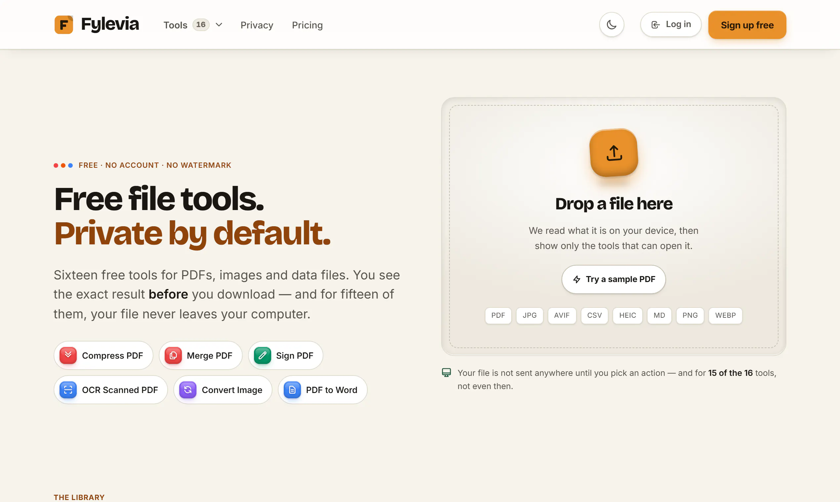The image size is (840, 502).
Task: Open the Sign PDF tool
Action: tap(285, 355)
